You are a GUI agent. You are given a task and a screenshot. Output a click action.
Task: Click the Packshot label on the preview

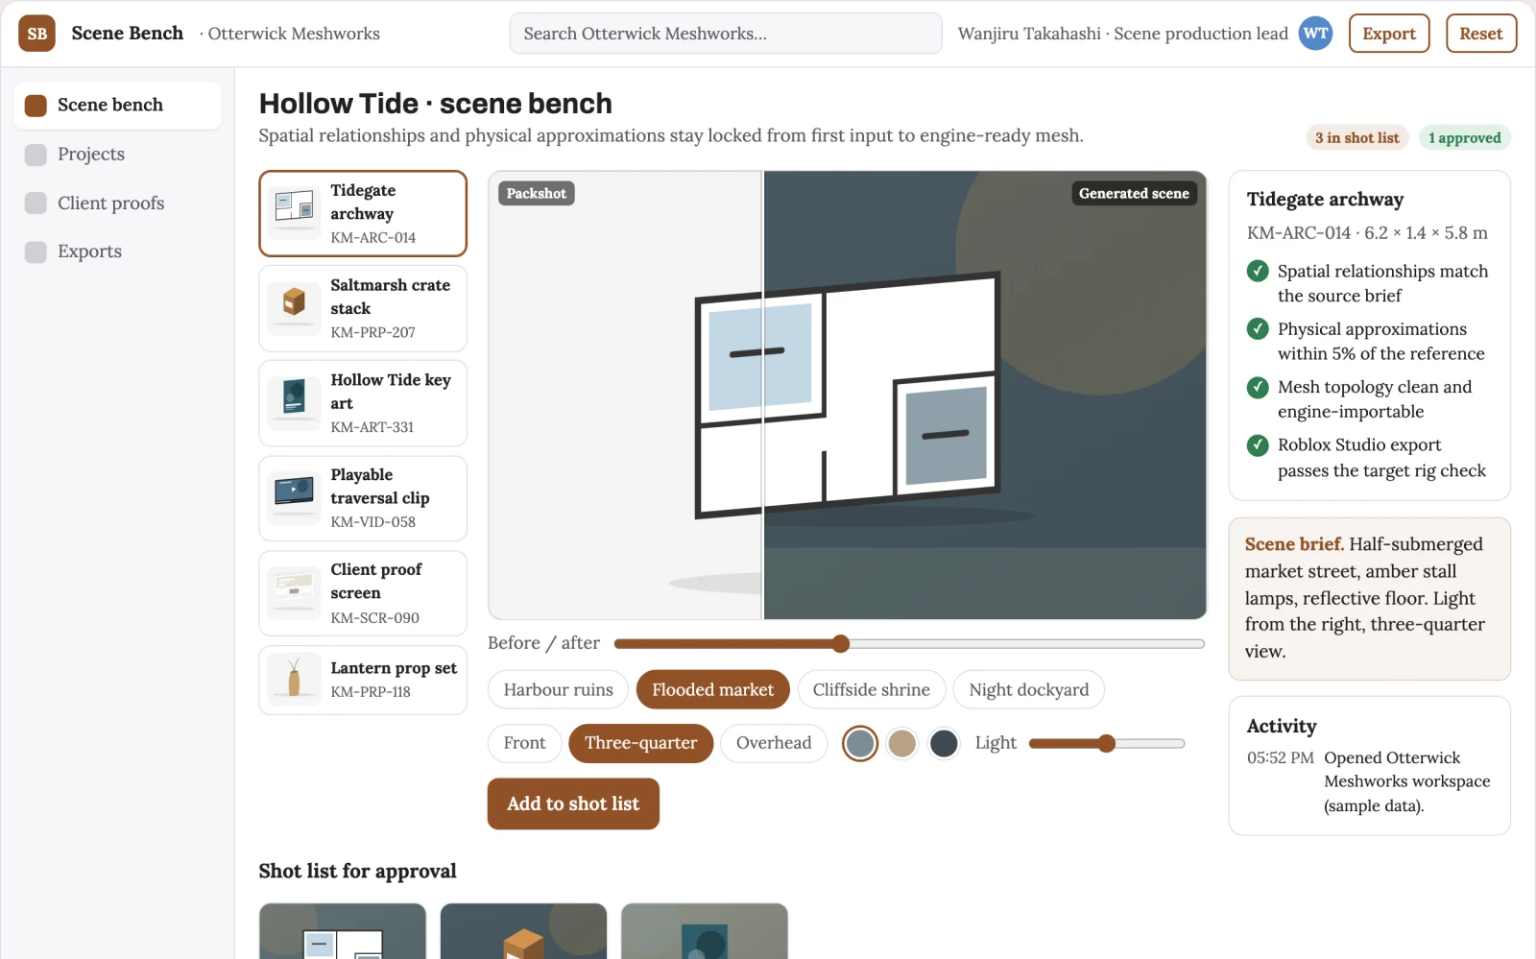coord(536,194)
